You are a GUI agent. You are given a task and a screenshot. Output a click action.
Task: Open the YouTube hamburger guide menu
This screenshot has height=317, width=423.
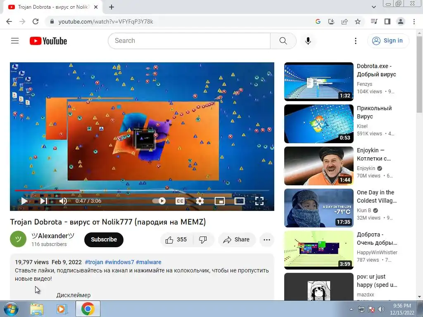15,41
